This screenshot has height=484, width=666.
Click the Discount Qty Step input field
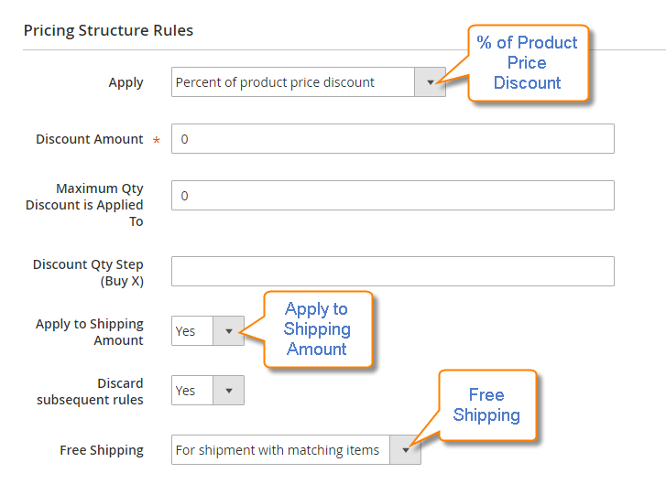392,272
